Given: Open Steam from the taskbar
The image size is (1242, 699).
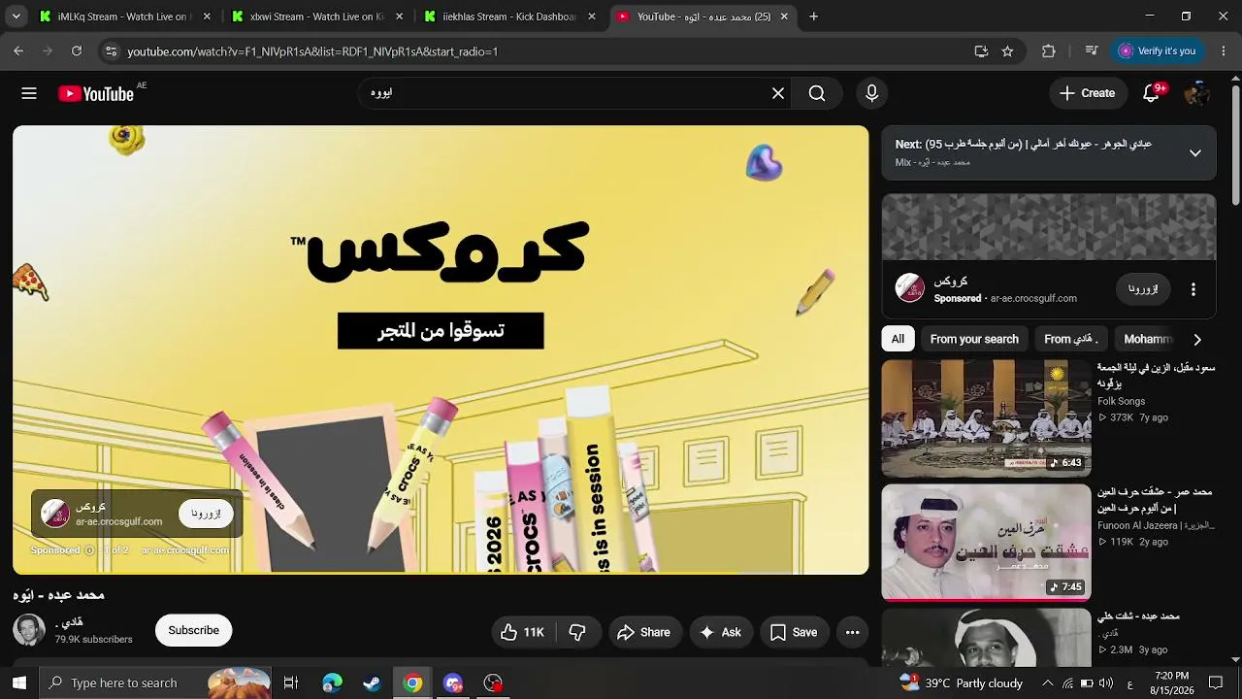Looking at the screenshot, I should coord(372,682).
